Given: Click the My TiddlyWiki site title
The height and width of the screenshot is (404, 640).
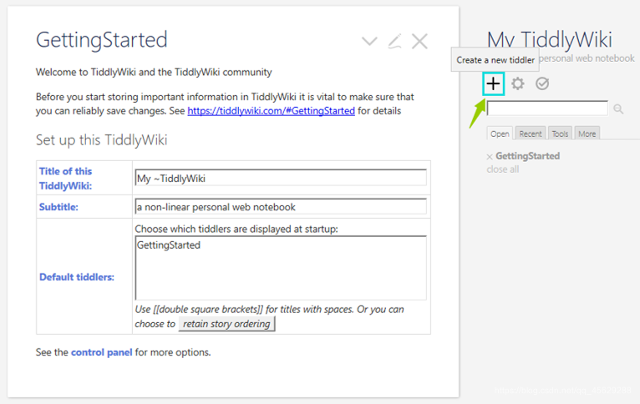Looking at the screenshot, I should pyautogui.click(x=550, y=39).
